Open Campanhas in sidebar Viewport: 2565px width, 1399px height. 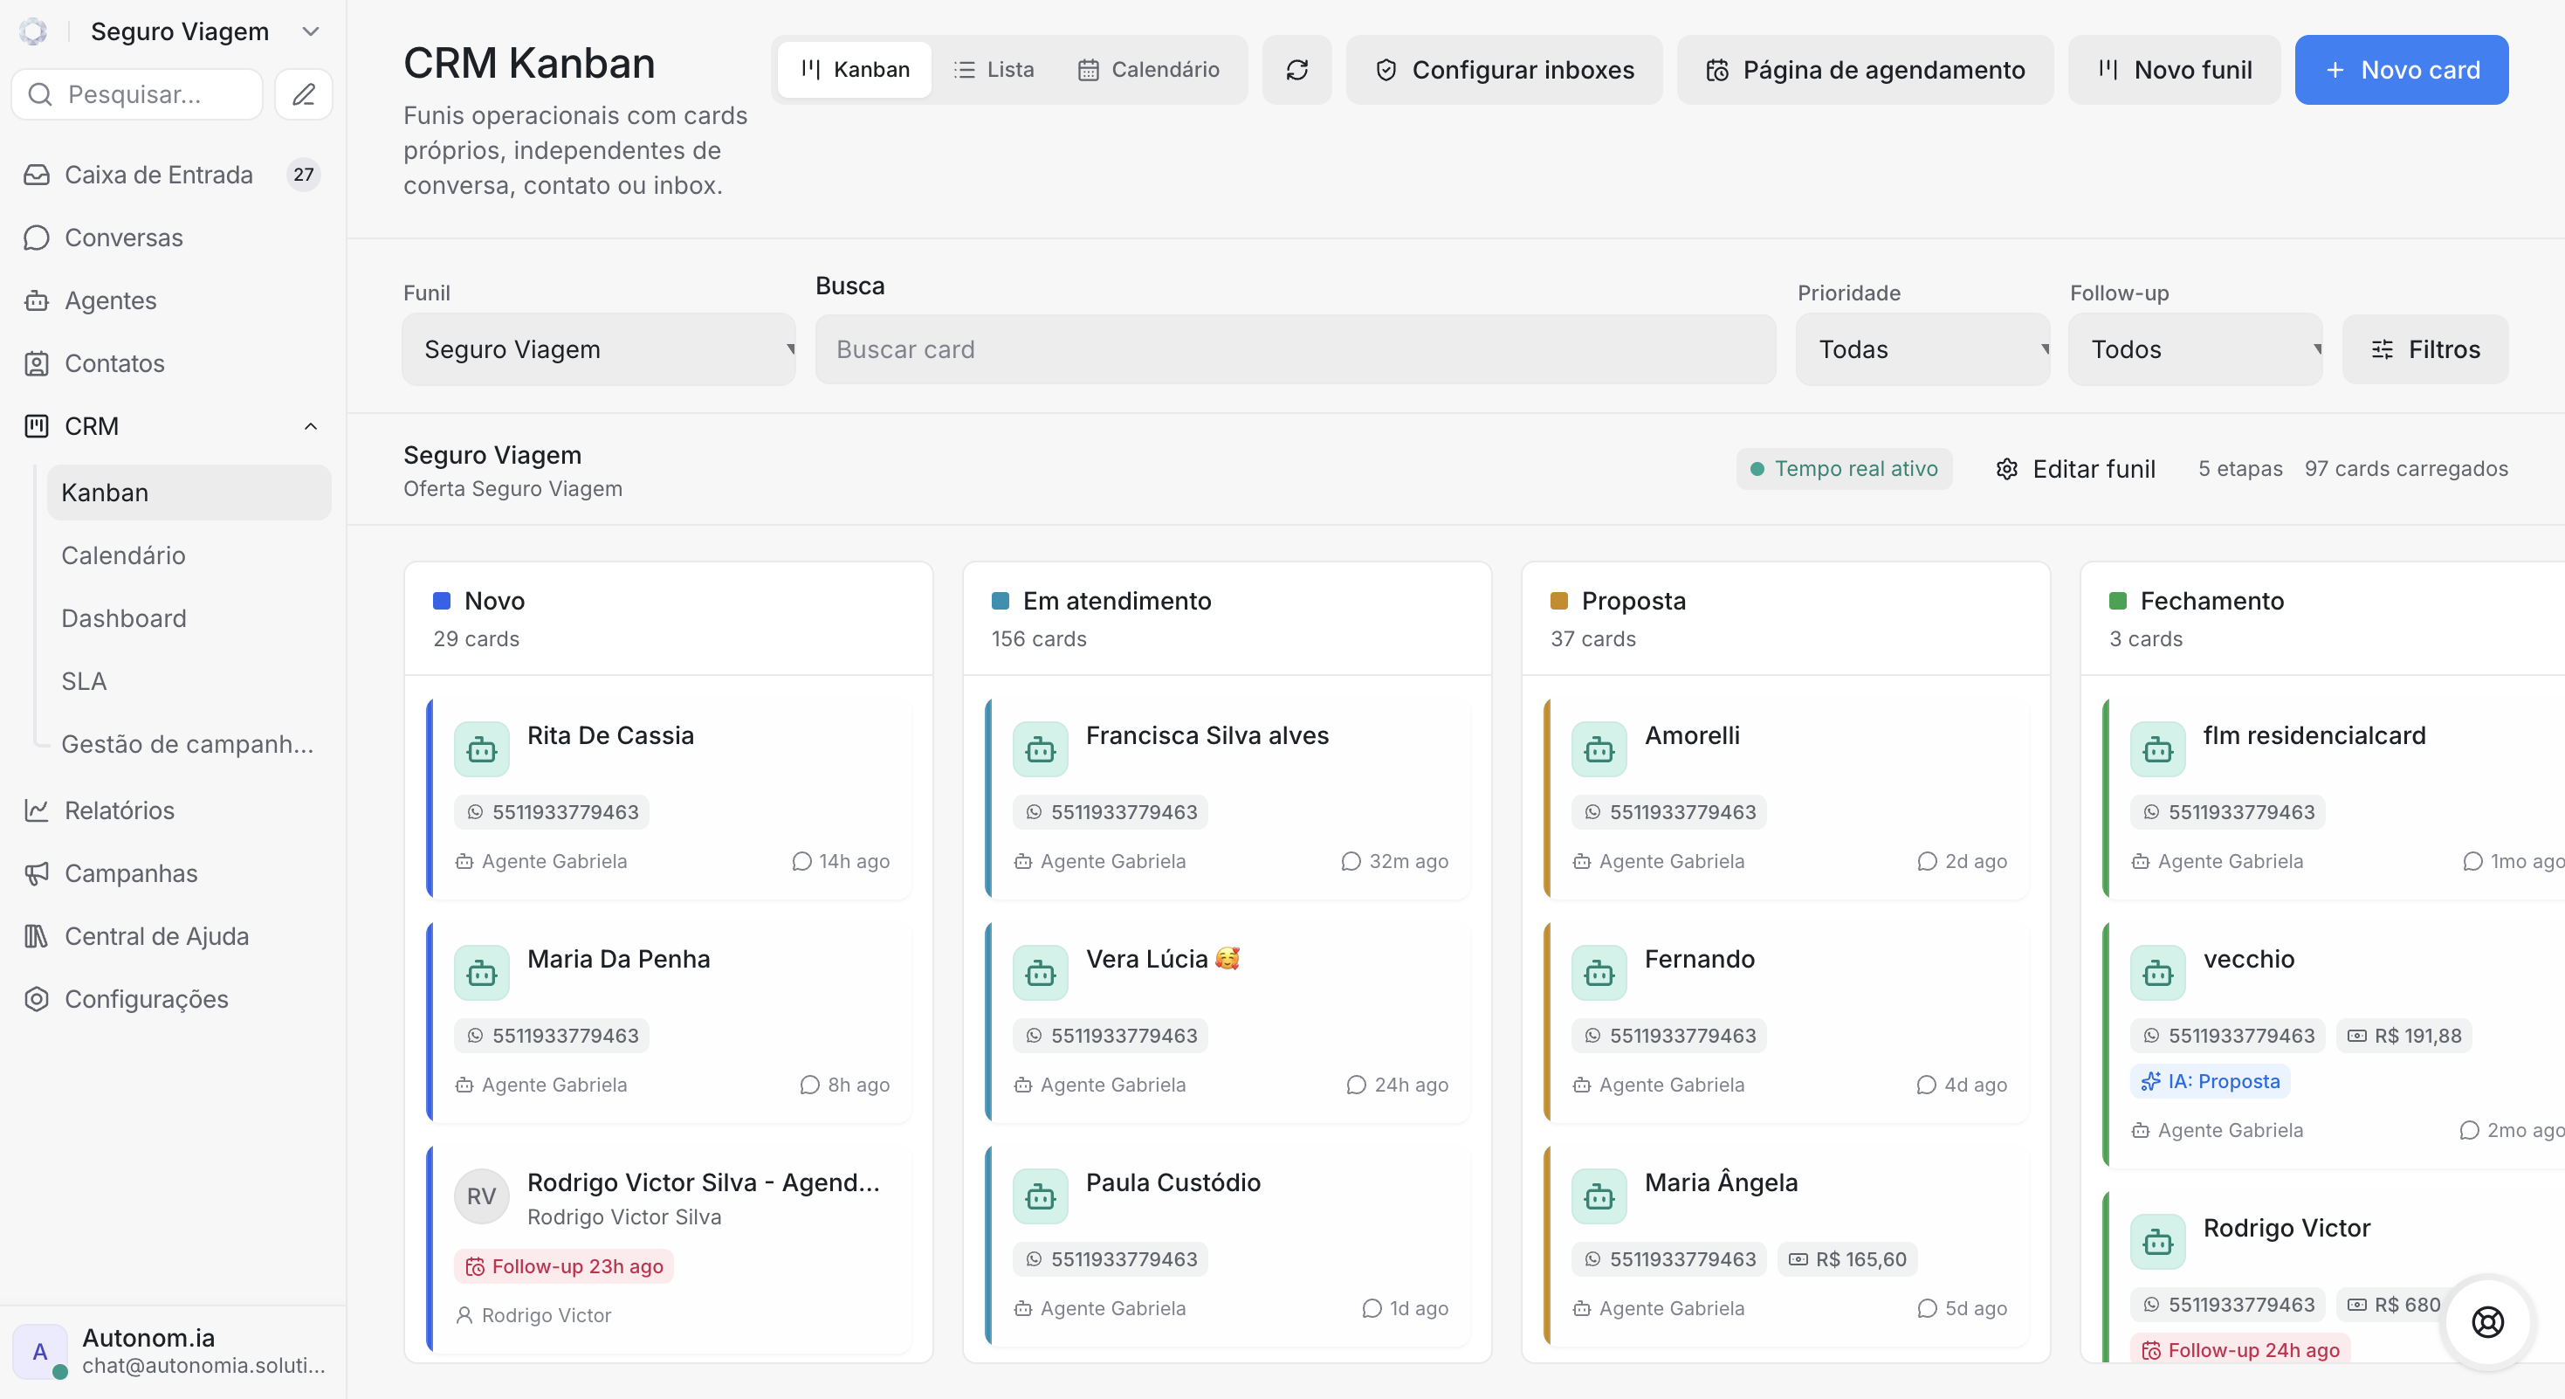[x=172, y=873]
